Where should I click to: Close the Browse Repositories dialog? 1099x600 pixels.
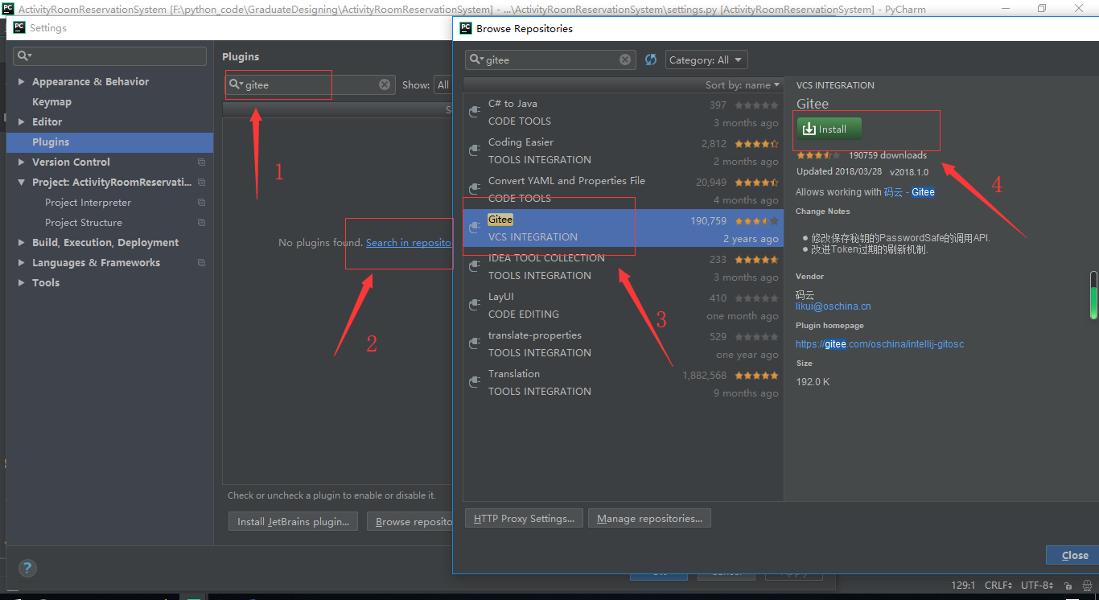click(1072, 555)
